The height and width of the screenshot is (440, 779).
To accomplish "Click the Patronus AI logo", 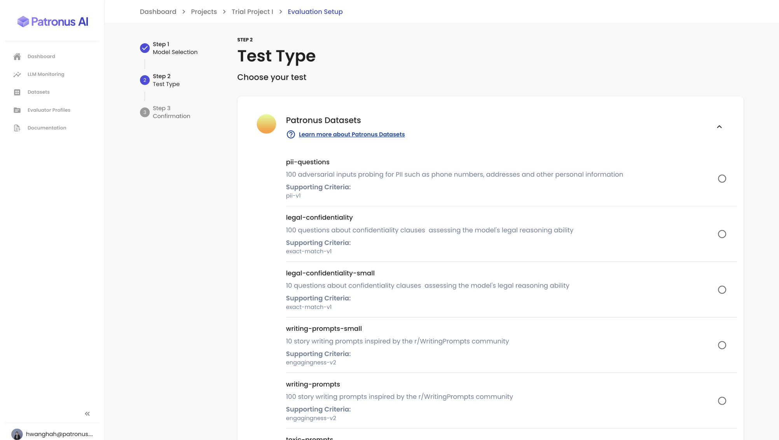I will (x=53, y=22).
